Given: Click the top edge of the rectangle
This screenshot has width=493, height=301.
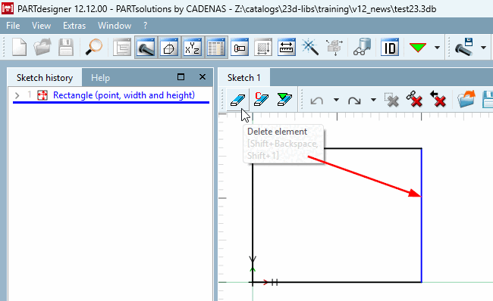Looking at the screenshot, I should tap(372, 148).
